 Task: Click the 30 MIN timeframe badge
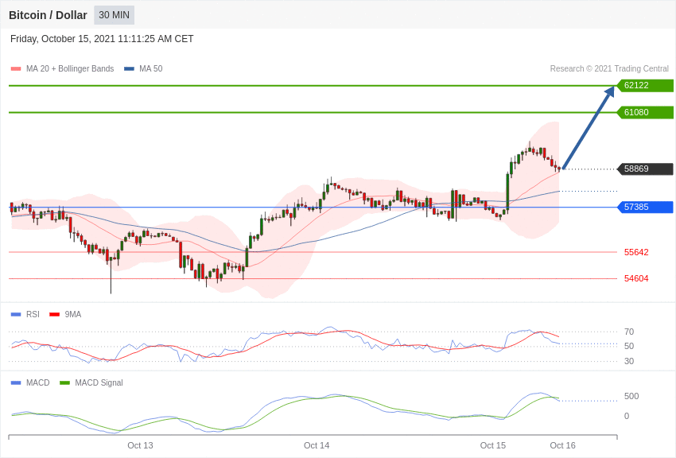114,15
